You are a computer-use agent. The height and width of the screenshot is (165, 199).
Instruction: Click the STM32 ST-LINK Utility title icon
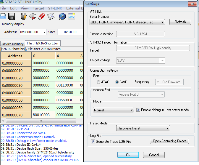[x=2, y=2]
